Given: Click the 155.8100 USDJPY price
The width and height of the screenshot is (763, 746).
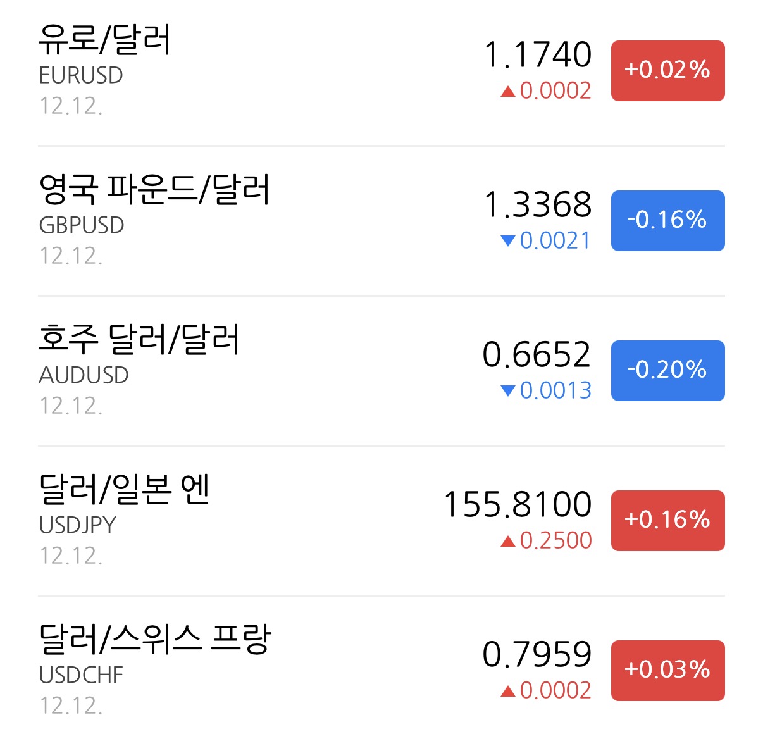Looking at the screenshot, I should (518, 504).
